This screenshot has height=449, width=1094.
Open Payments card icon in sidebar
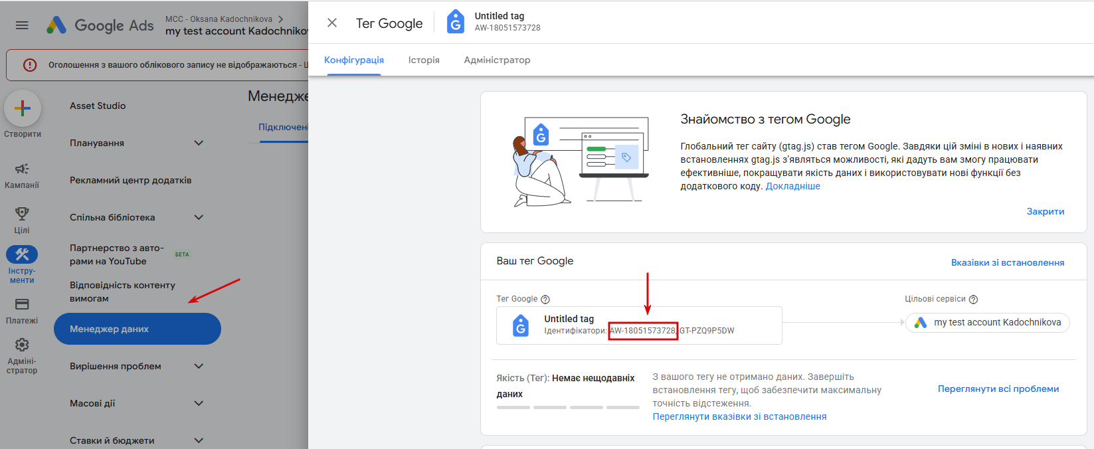22,304
